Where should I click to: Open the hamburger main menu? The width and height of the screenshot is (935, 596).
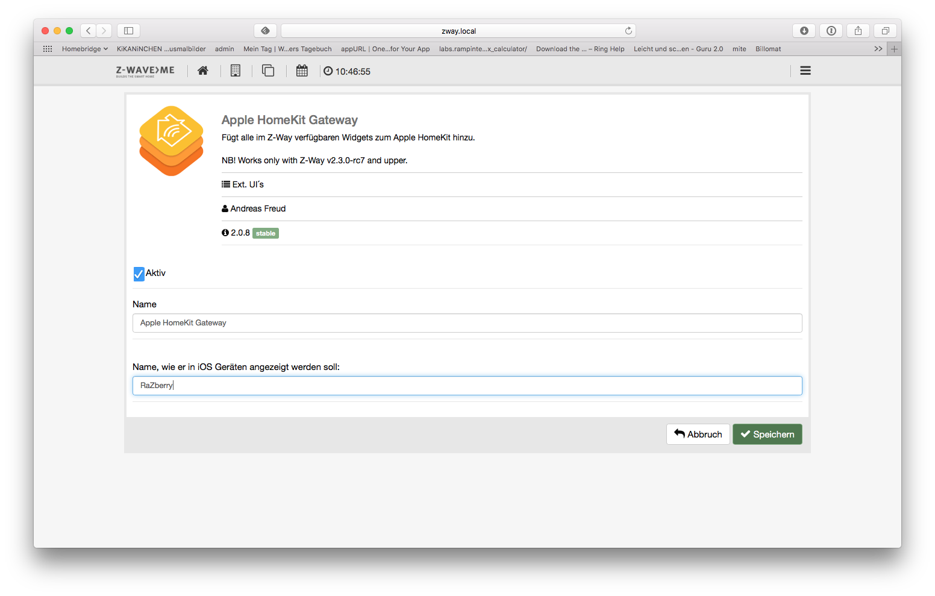click(805, 71)
